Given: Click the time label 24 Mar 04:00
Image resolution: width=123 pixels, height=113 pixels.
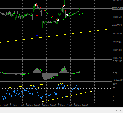Looking at the screenshot, I should coord(33,105).
